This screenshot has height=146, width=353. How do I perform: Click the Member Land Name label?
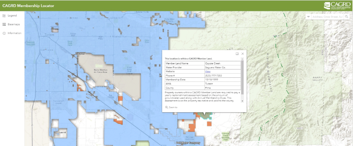(x=177, y=63)
